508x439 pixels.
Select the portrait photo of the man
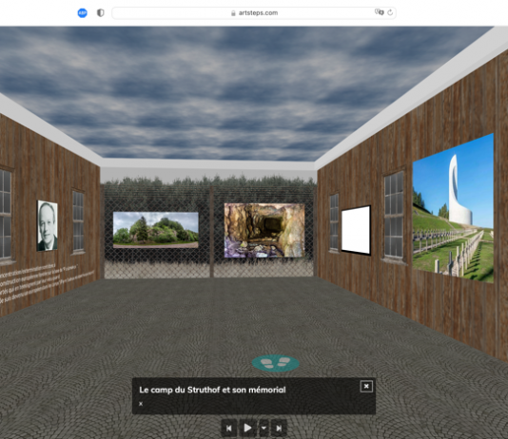[48, 225]
